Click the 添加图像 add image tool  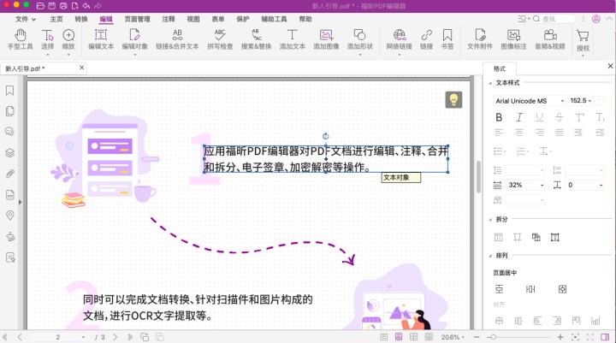(326, 39)
